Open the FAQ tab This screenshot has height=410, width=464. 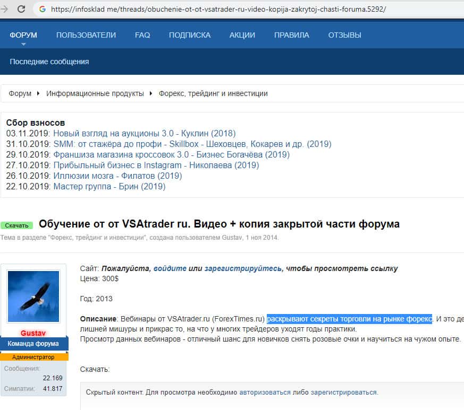142,35
